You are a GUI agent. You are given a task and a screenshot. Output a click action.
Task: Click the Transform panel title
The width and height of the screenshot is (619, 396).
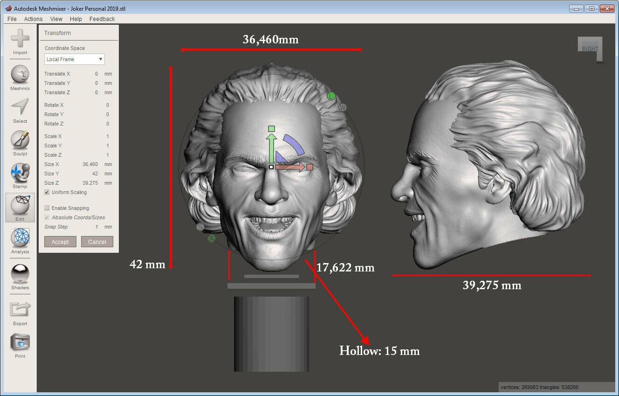click(57, 33)
